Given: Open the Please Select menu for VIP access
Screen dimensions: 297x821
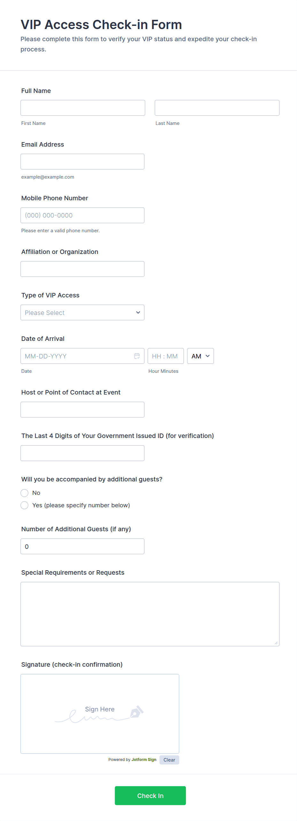Looking at the screenshot, I should coord(82,312).
